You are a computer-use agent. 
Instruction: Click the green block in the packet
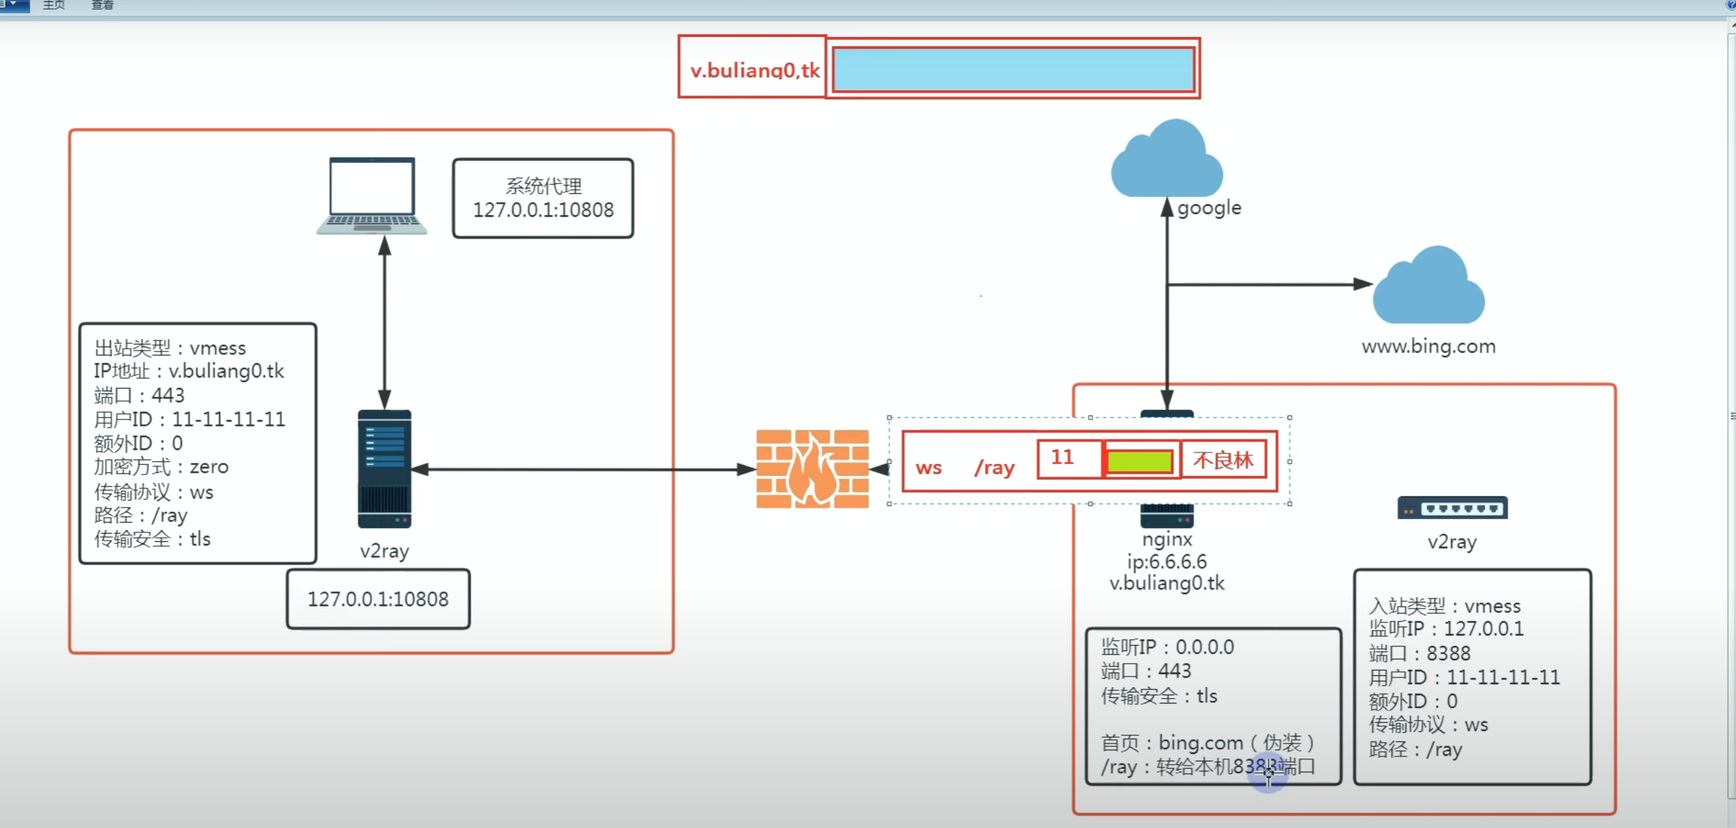tap(1140, 461)
